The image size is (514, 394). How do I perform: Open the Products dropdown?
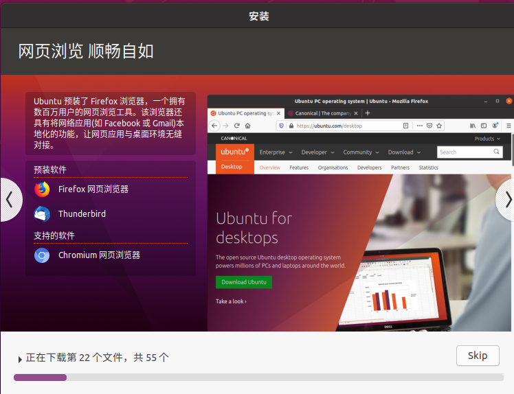pyautogui.click(x=487, y=139)
